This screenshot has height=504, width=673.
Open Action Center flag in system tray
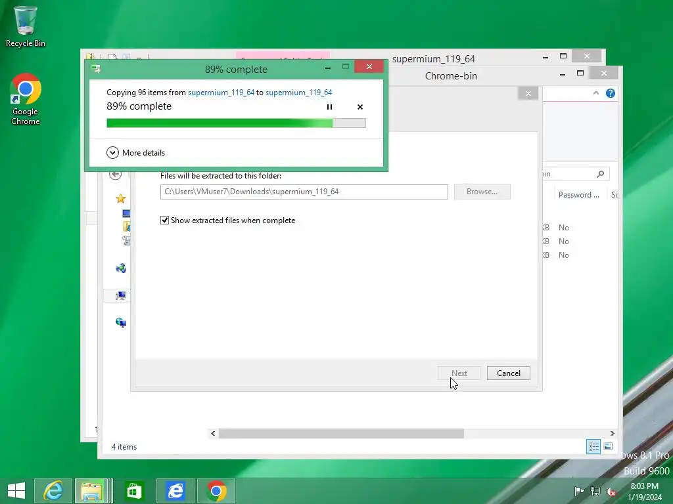tap(579, 491)
